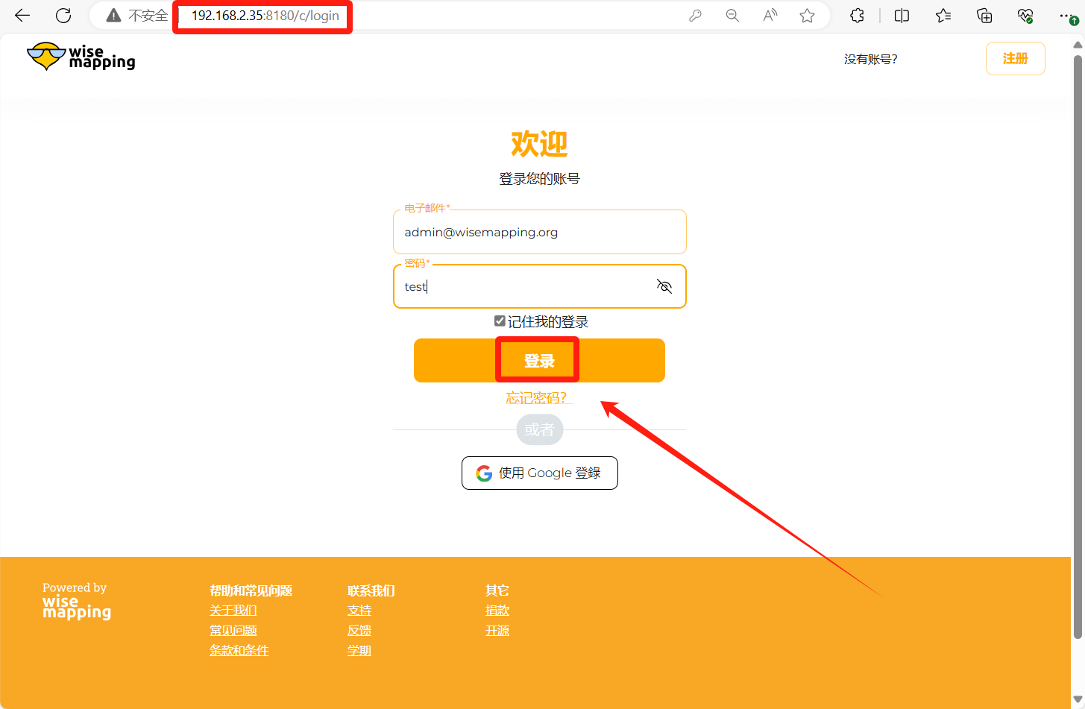Toggle split screen view icon

[902, 16]
